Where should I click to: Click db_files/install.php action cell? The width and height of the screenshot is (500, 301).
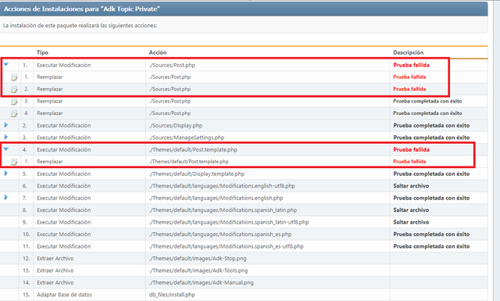tap(172, 295)
